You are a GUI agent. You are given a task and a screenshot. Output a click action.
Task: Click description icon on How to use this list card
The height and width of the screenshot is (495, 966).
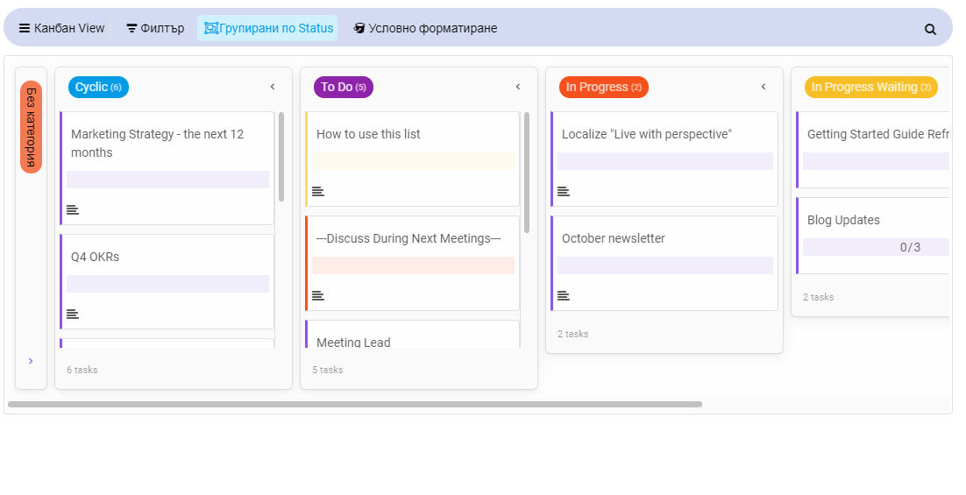click(x=318, y=192)
